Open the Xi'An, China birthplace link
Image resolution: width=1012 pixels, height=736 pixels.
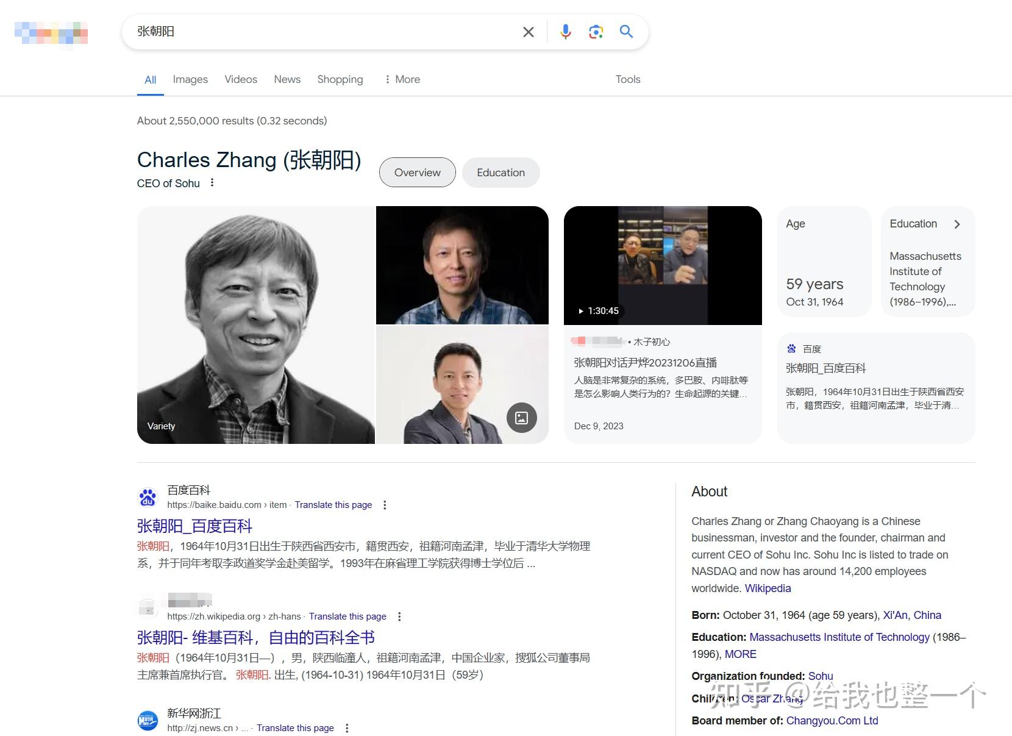(912, 615)
